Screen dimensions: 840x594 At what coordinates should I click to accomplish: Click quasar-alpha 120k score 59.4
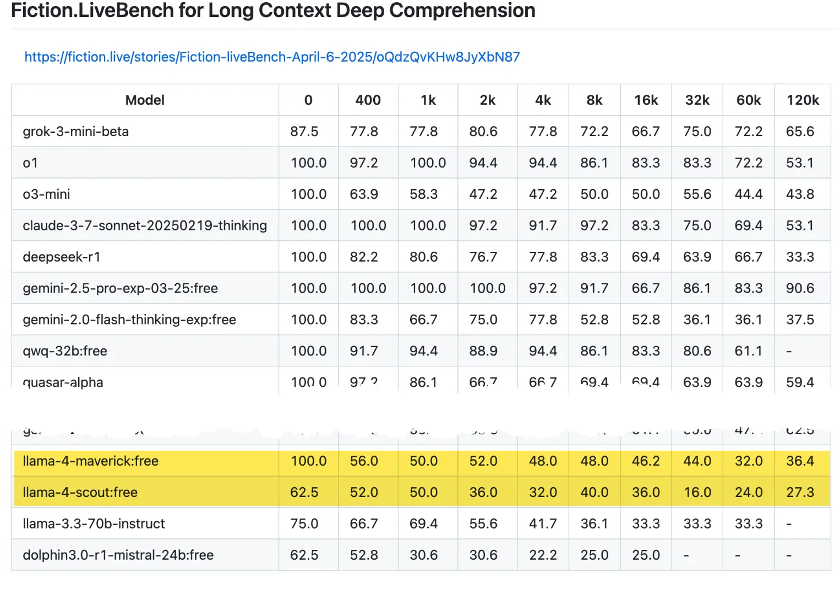point(800,382)
